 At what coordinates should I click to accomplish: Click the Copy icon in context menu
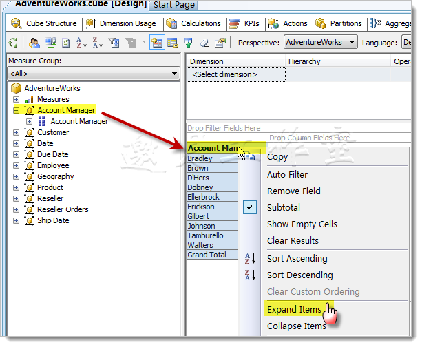[x=250, y=157]
